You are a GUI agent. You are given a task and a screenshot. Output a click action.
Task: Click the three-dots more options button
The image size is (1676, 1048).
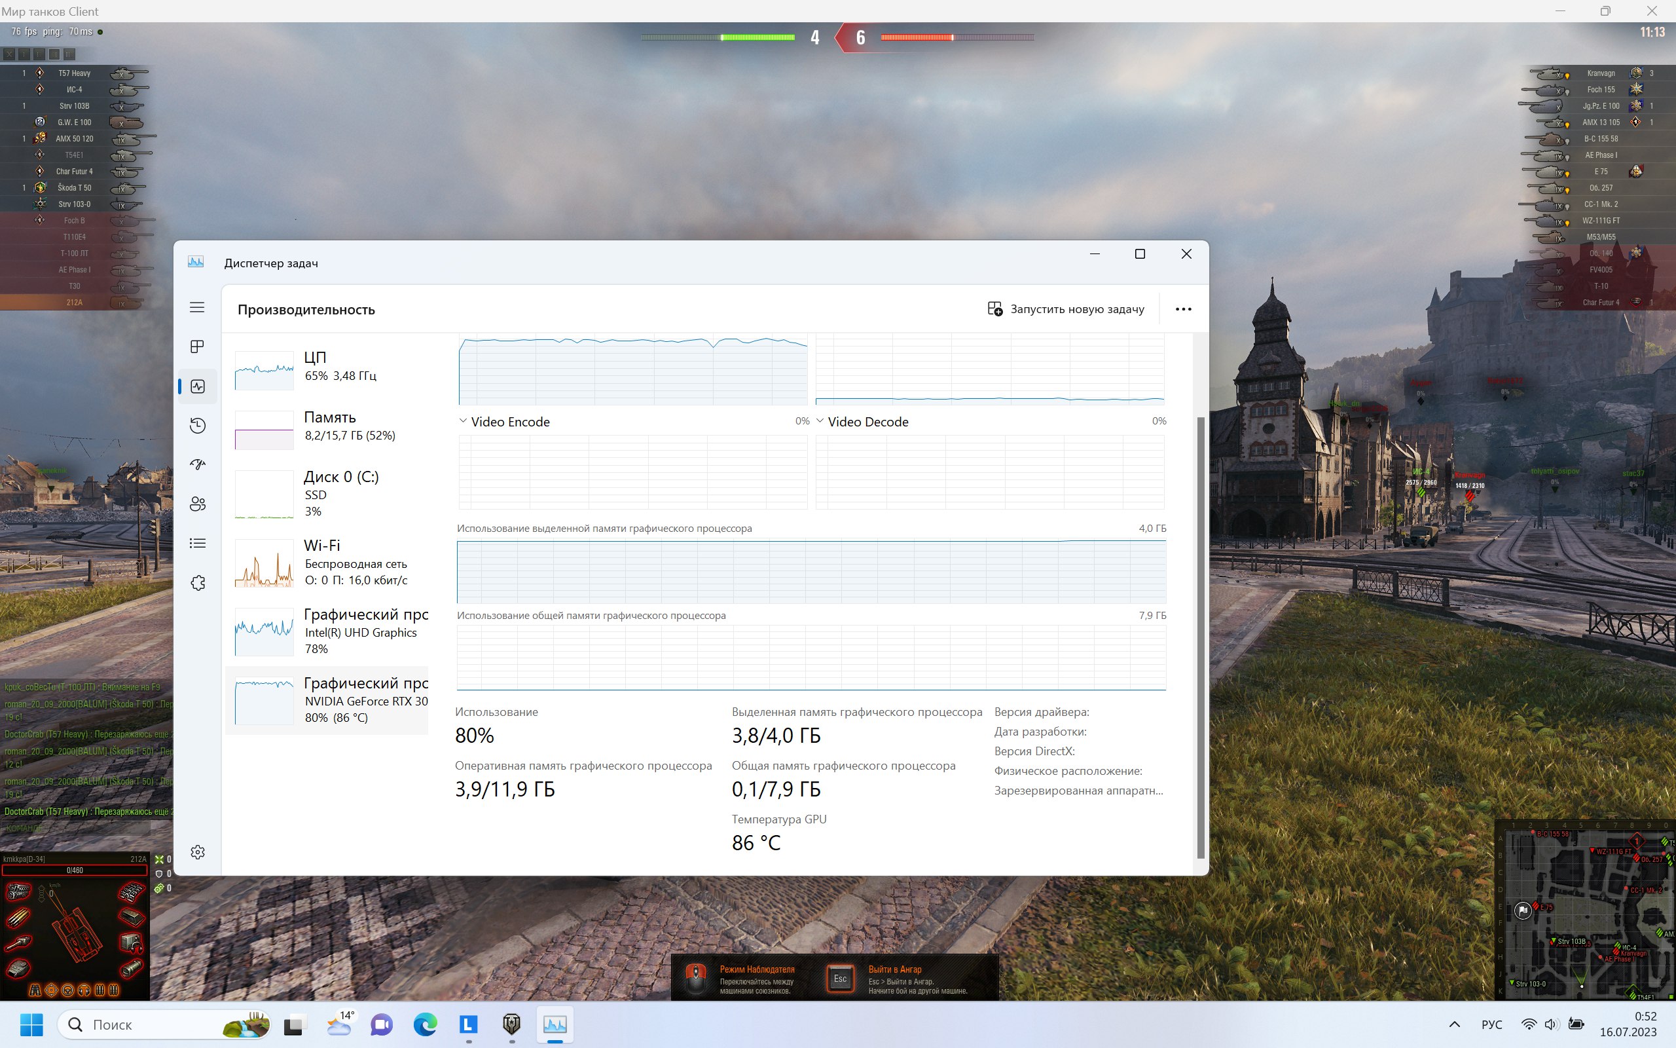[1183, 309]
